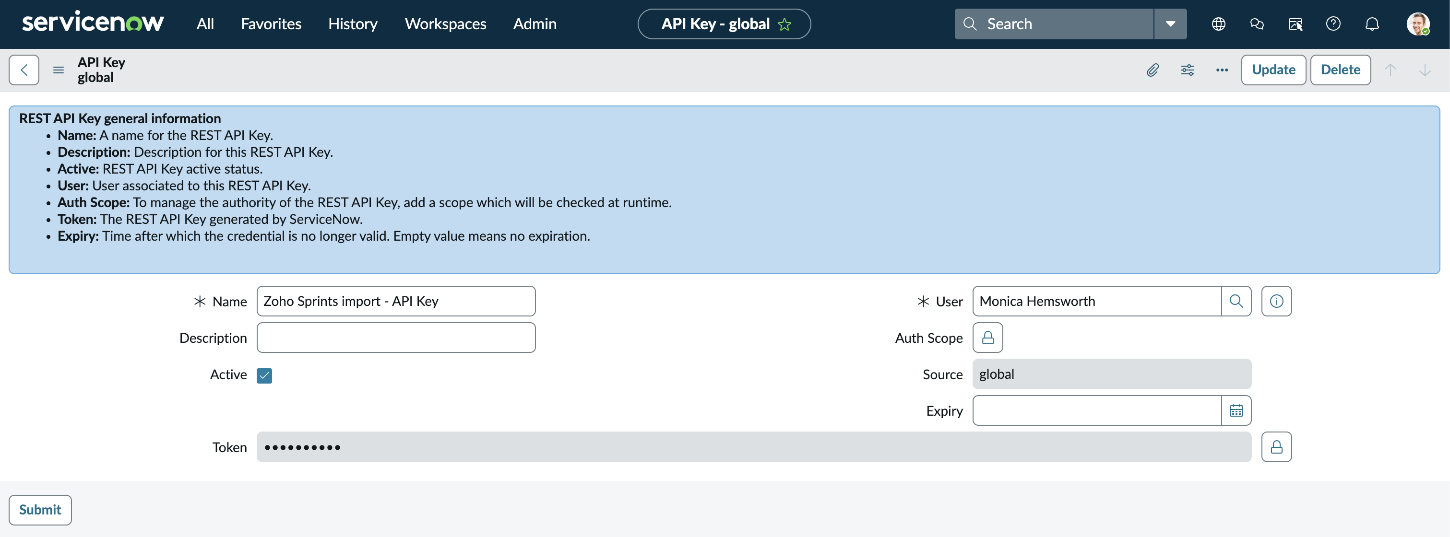Viewport: 1450px width, 537px height.
Task: Open the Workspaces menu
Action: [445, 23]
